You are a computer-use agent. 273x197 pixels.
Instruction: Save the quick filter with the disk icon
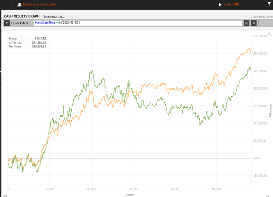tap(246, 23)
